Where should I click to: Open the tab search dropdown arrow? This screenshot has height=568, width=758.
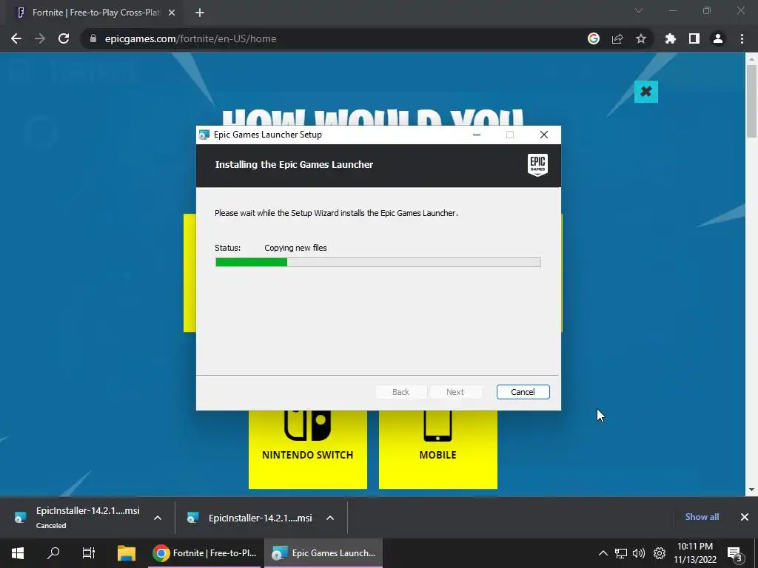[639, 10]
